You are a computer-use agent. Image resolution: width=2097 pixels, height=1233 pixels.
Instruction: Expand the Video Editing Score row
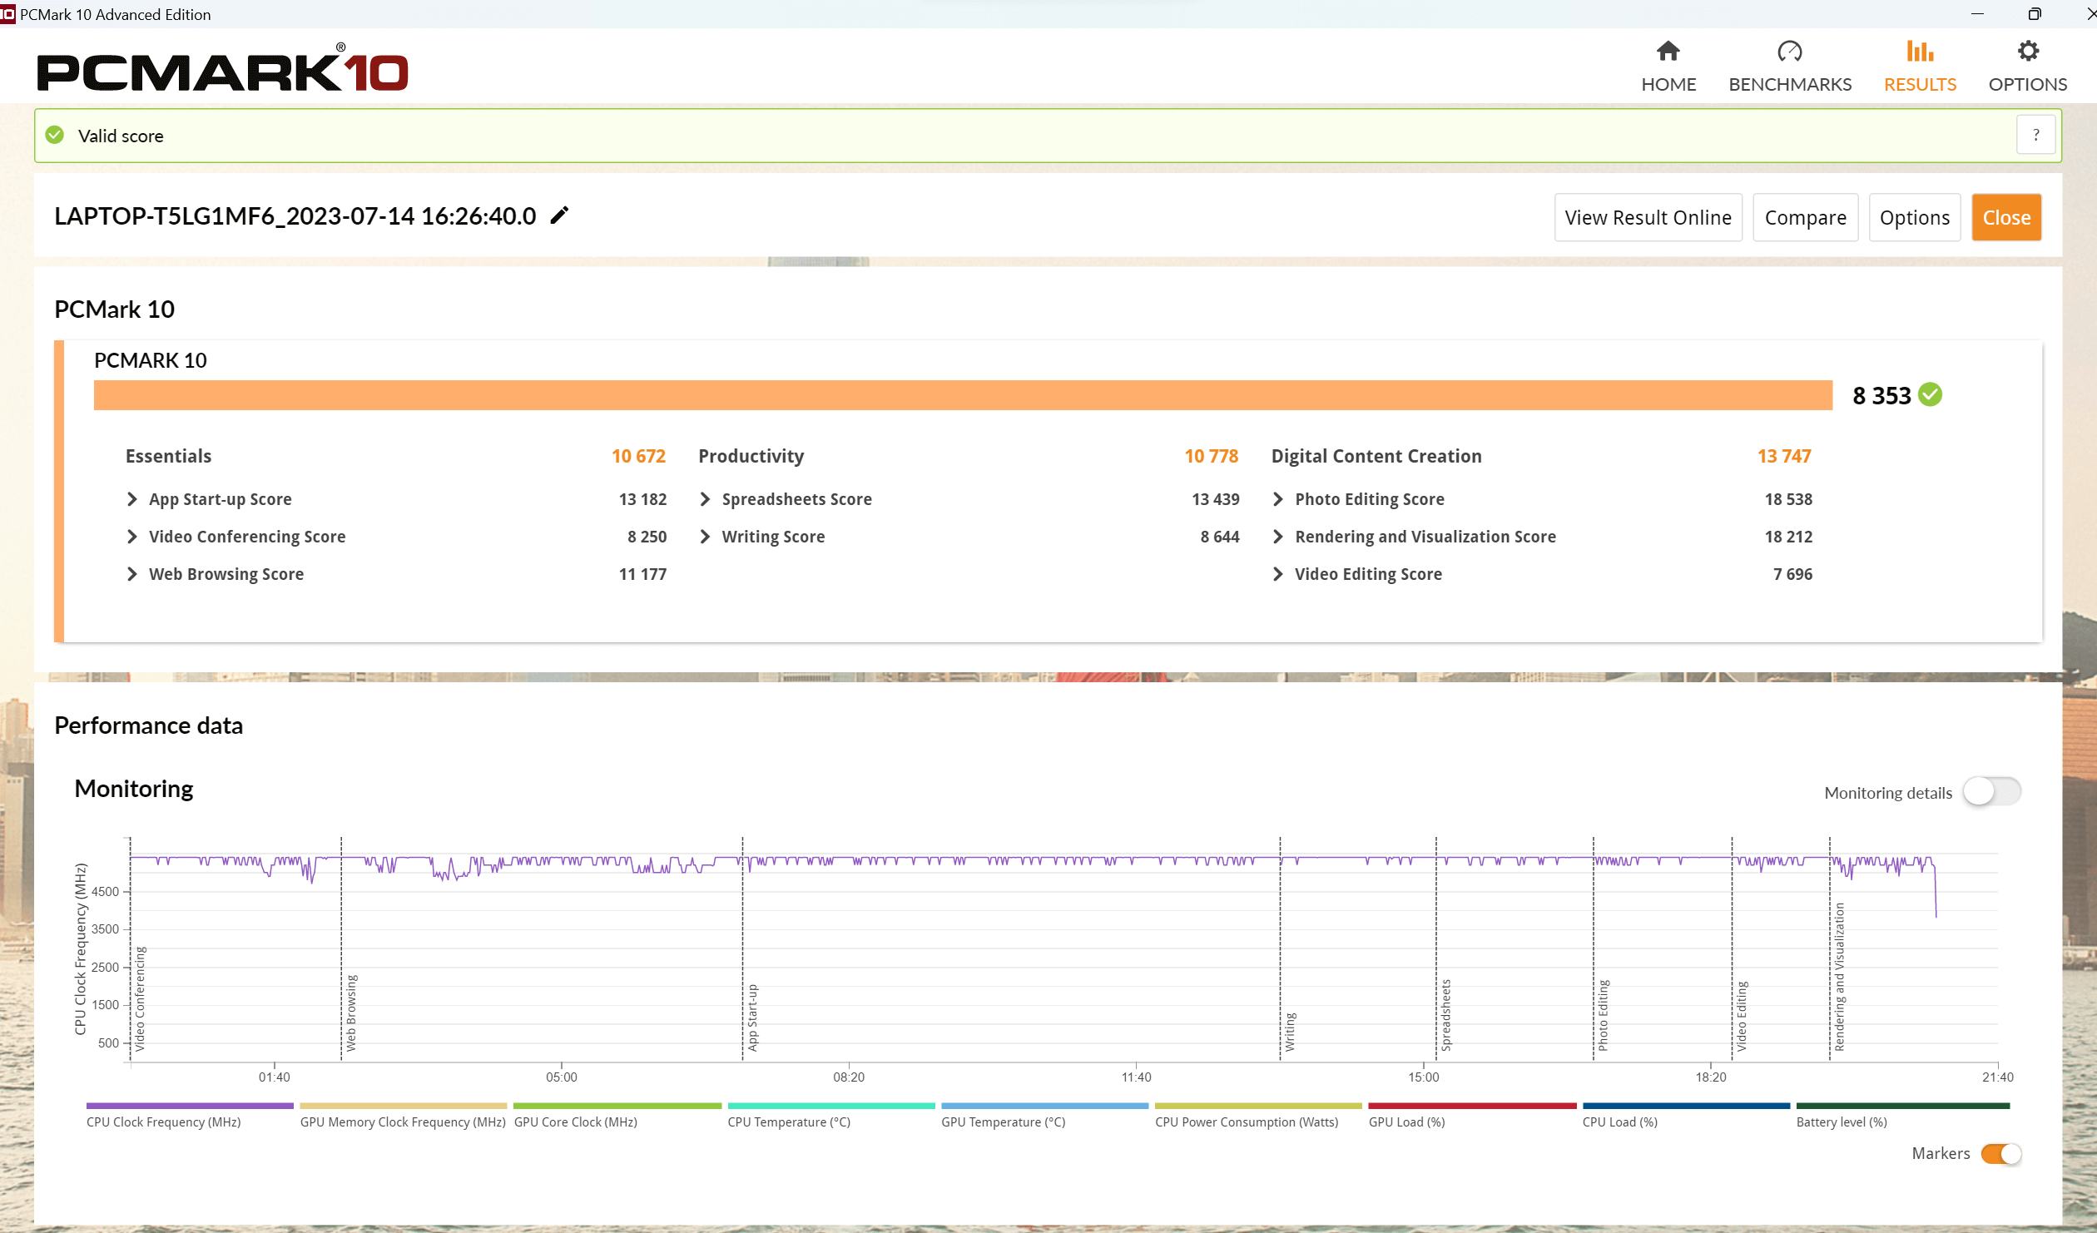1278,574
